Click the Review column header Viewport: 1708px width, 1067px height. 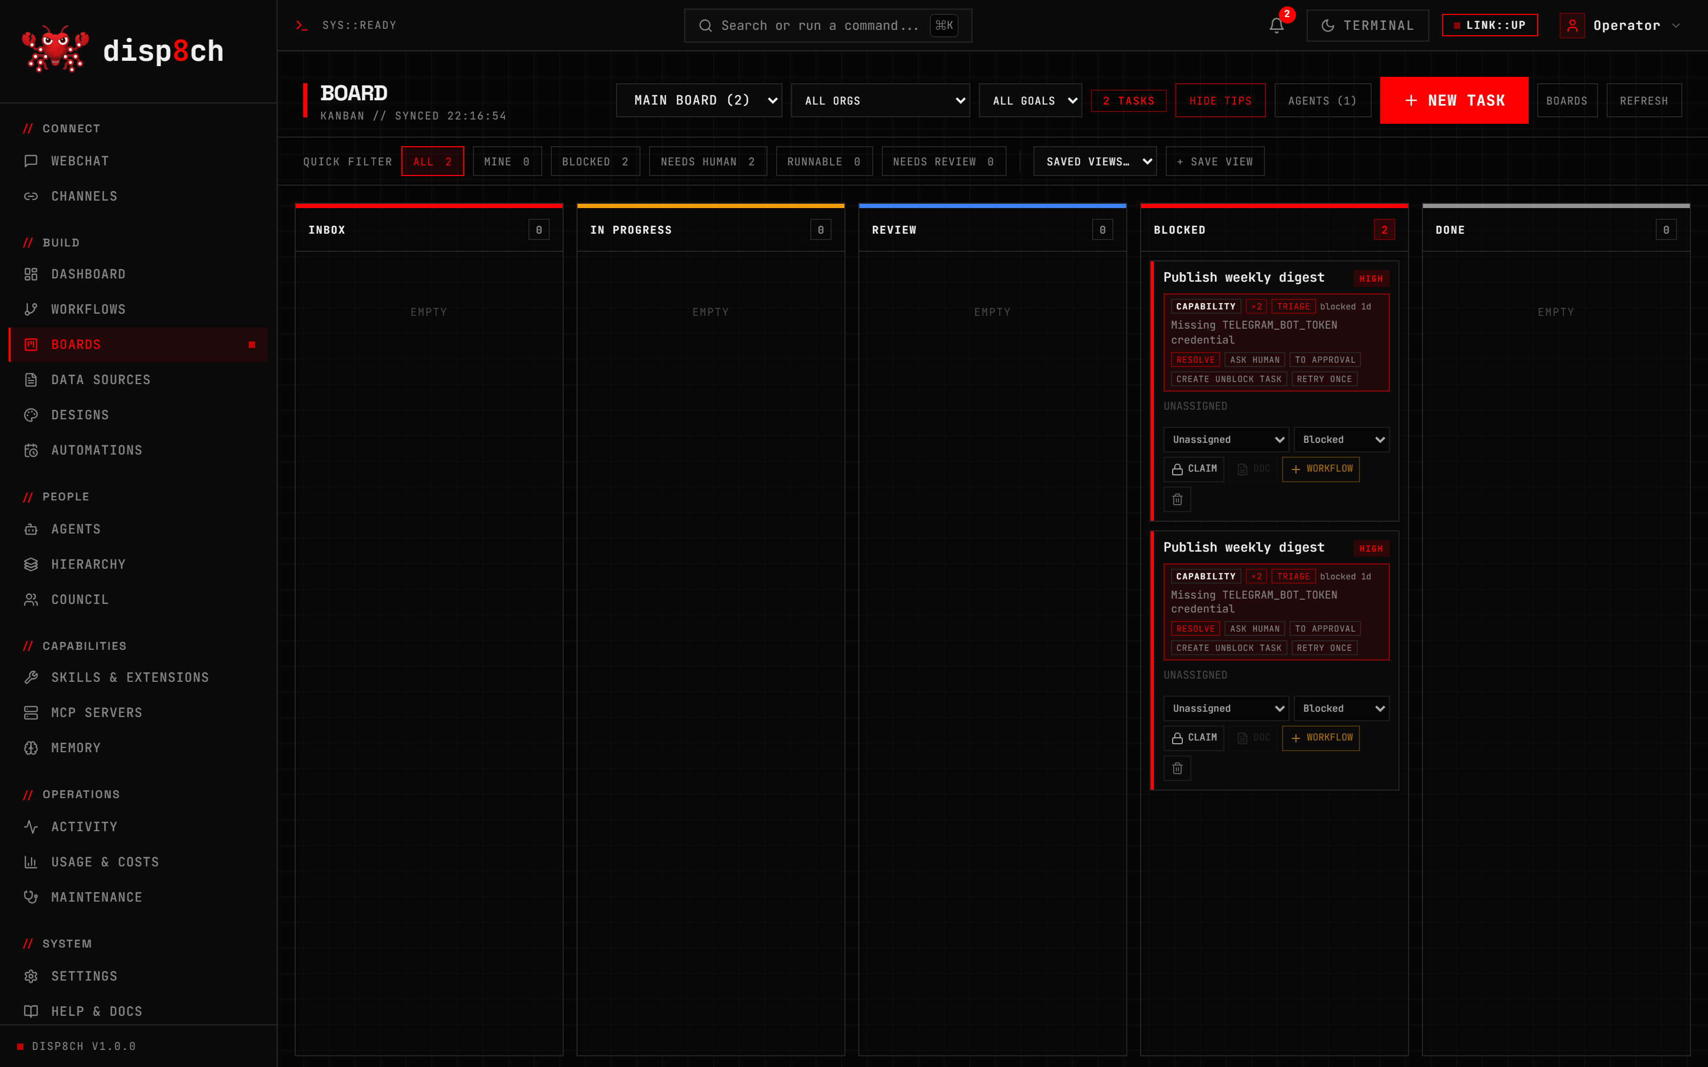click(992, 230)
